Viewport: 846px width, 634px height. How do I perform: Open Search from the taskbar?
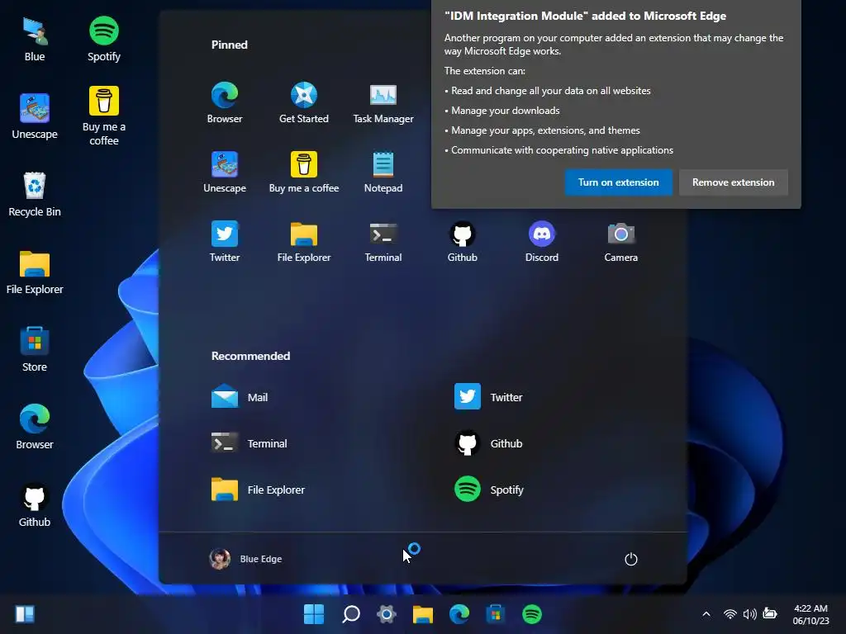click(350, 614)
